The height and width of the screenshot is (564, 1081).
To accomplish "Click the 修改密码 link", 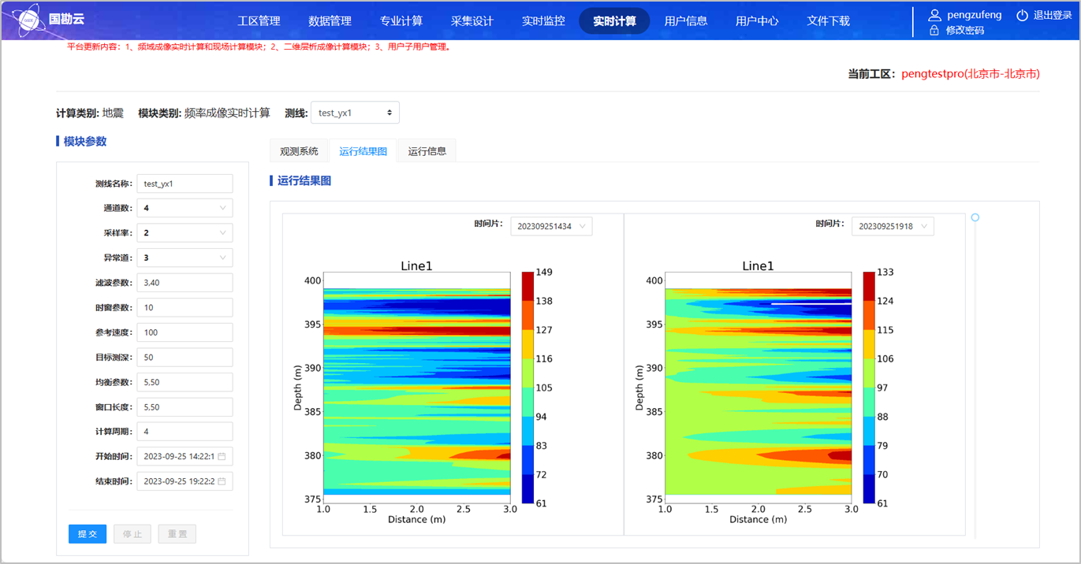I will click(x=964, y=31).
